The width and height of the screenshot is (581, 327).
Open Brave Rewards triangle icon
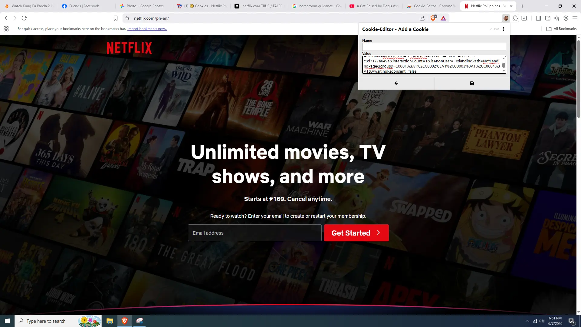(x=443, y=18)
